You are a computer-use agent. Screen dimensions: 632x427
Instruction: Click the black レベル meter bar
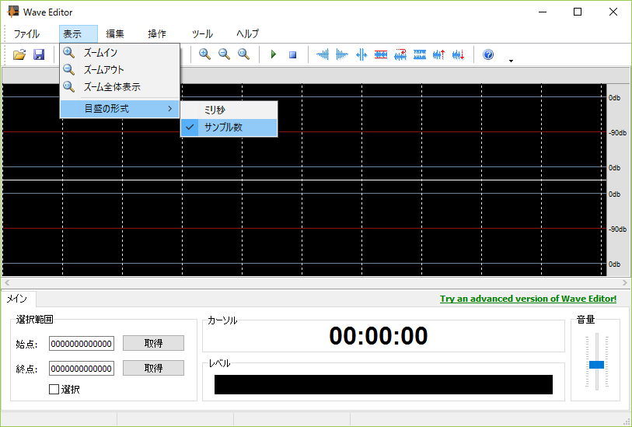point(383,384)
